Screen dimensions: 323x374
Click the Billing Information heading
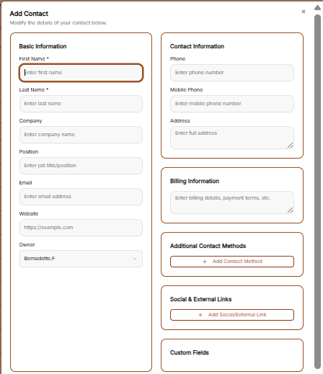[195, 181]
